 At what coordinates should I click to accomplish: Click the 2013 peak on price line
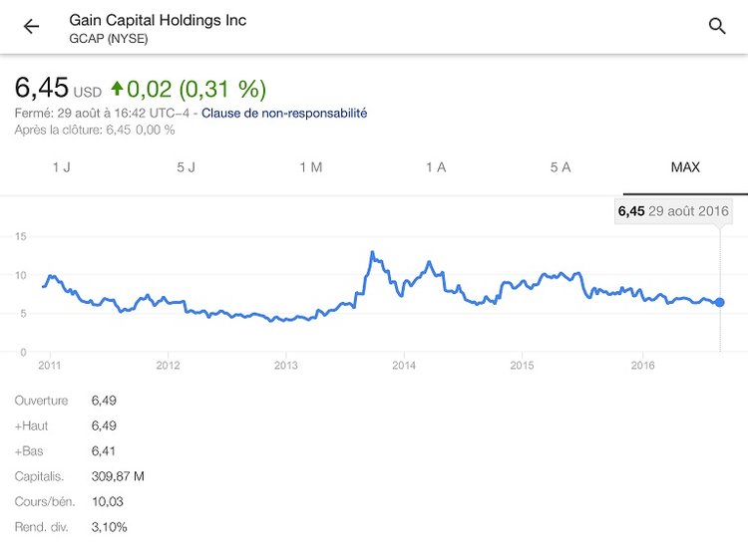click(x=372, y=253)
